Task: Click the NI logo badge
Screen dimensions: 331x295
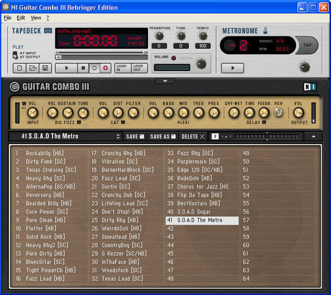Action: coord(310,87)
